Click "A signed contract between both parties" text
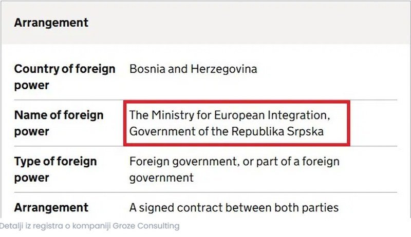Screen dimensions: 411x237 coord(234,208)
